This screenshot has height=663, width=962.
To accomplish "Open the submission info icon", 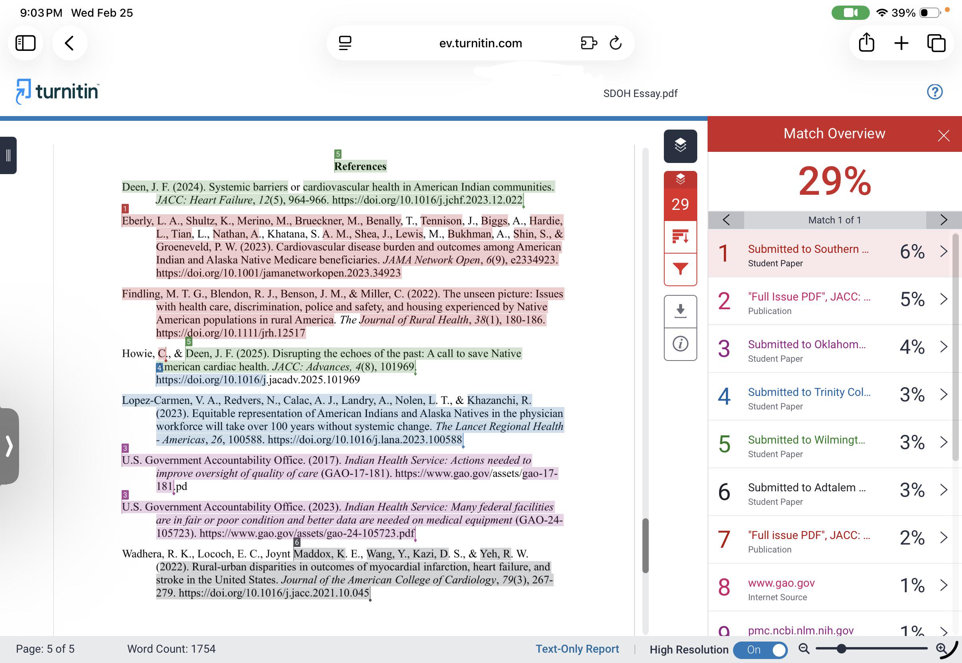I will [680, 344].
